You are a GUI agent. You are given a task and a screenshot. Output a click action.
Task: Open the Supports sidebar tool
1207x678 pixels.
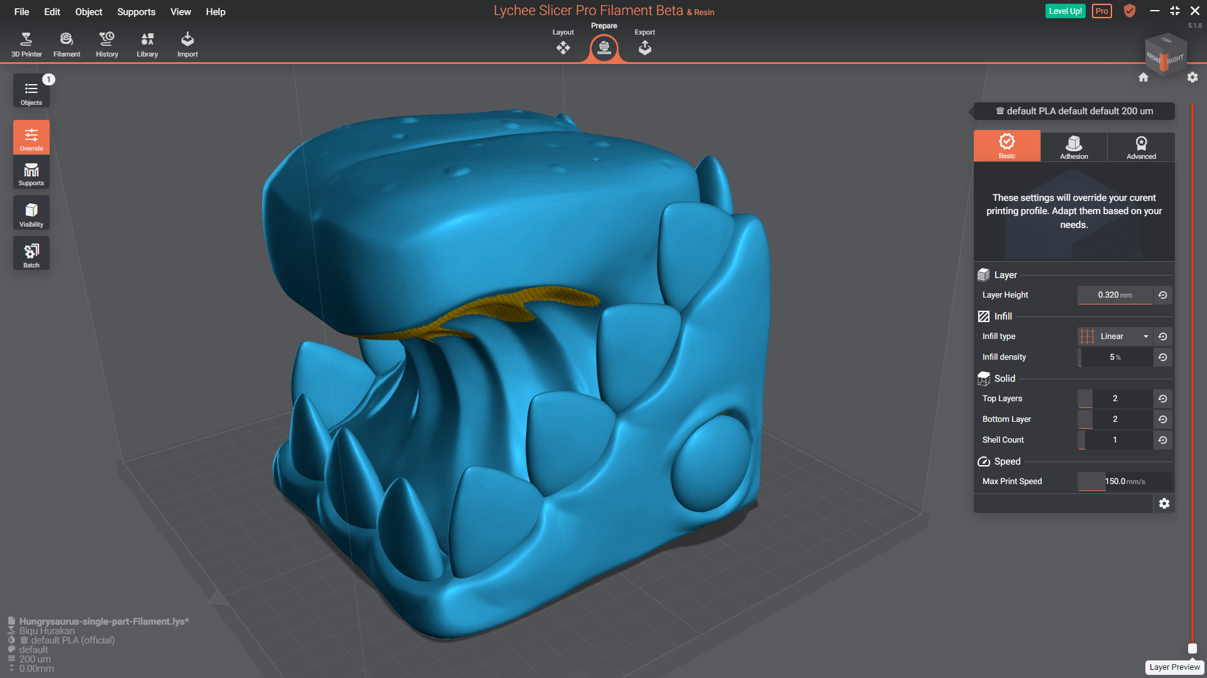tap(31, 173)
